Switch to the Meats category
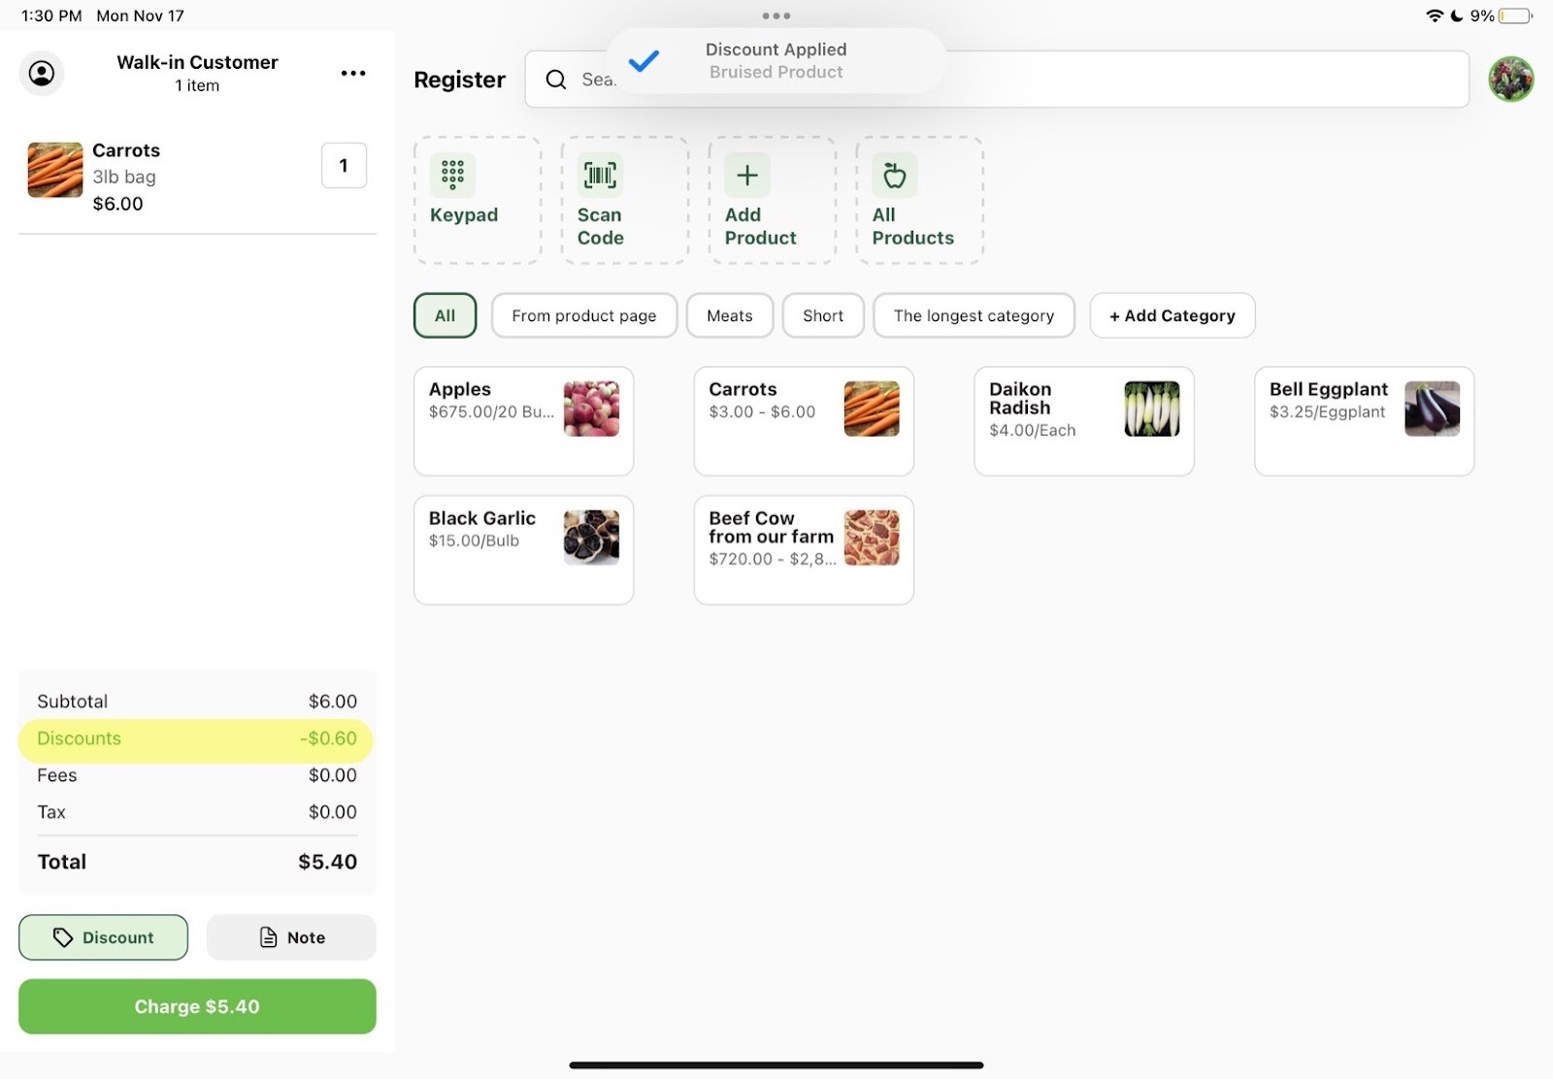The width and height of the screenshot is (1553, 1079). pyautogui.click(x=729, y=315)
